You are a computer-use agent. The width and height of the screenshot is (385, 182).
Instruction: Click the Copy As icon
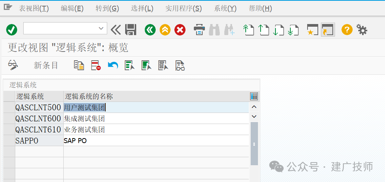79,66
